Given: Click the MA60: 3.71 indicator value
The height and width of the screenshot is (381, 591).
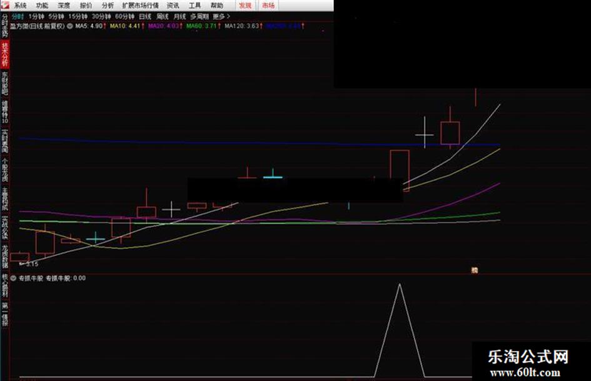Looking at the screenshot, I should click(x=201, y=26).
